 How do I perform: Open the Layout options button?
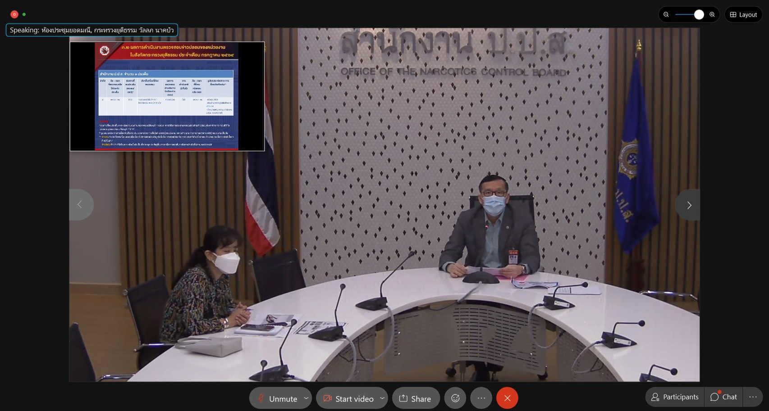pyautogui.click(x=743, y=14)
